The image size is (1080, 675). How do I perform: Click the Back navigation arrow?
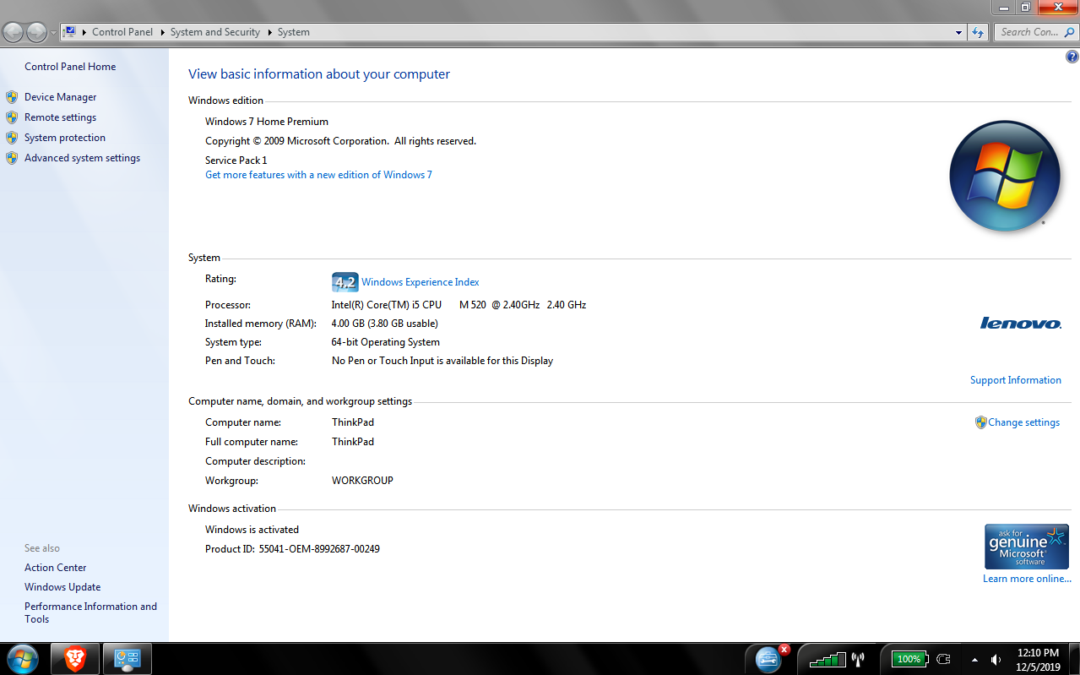(x=14, y=32)
